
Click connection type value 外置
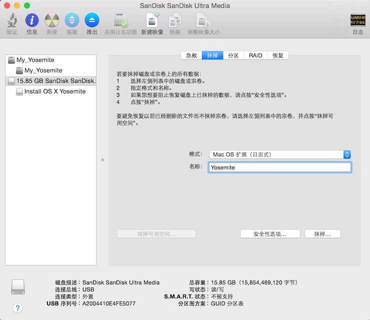[x=88, y=296]
